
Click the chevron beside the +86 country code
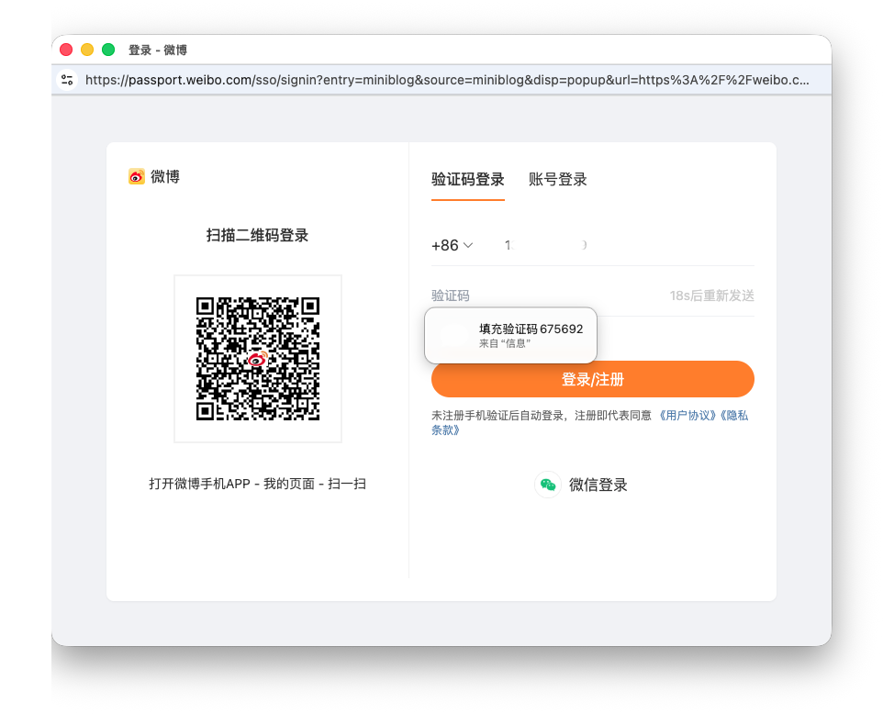coord(469,244)
